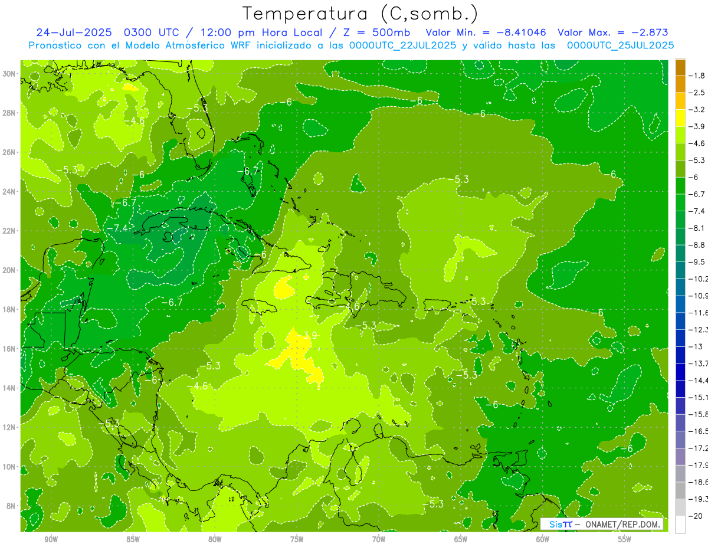Click the "Z = 500mb" level text

click(x=376, y=32)
